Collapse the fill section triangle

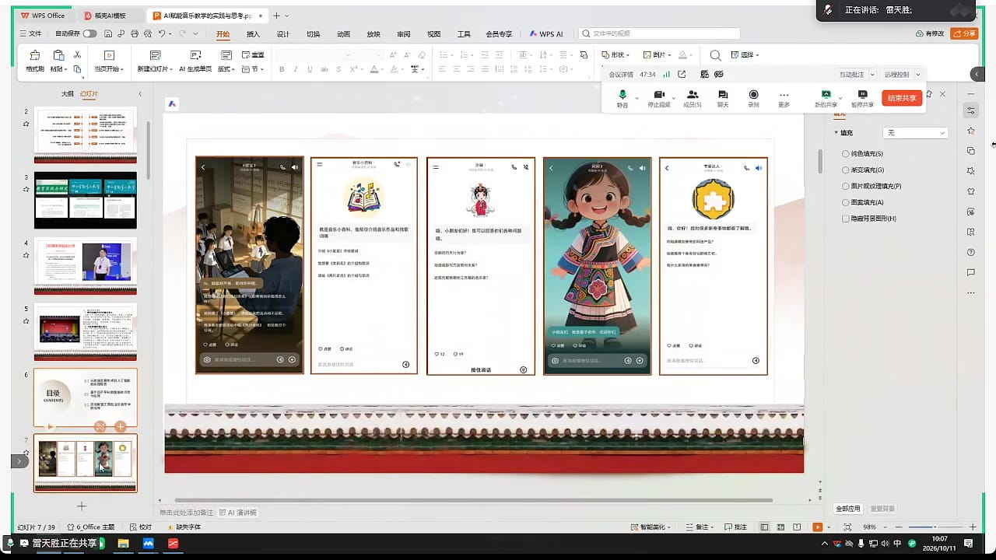(836, 133)
